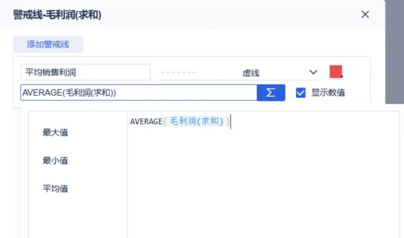
Task: Open the red color swatch picker
Action: (x=336, y=71)
